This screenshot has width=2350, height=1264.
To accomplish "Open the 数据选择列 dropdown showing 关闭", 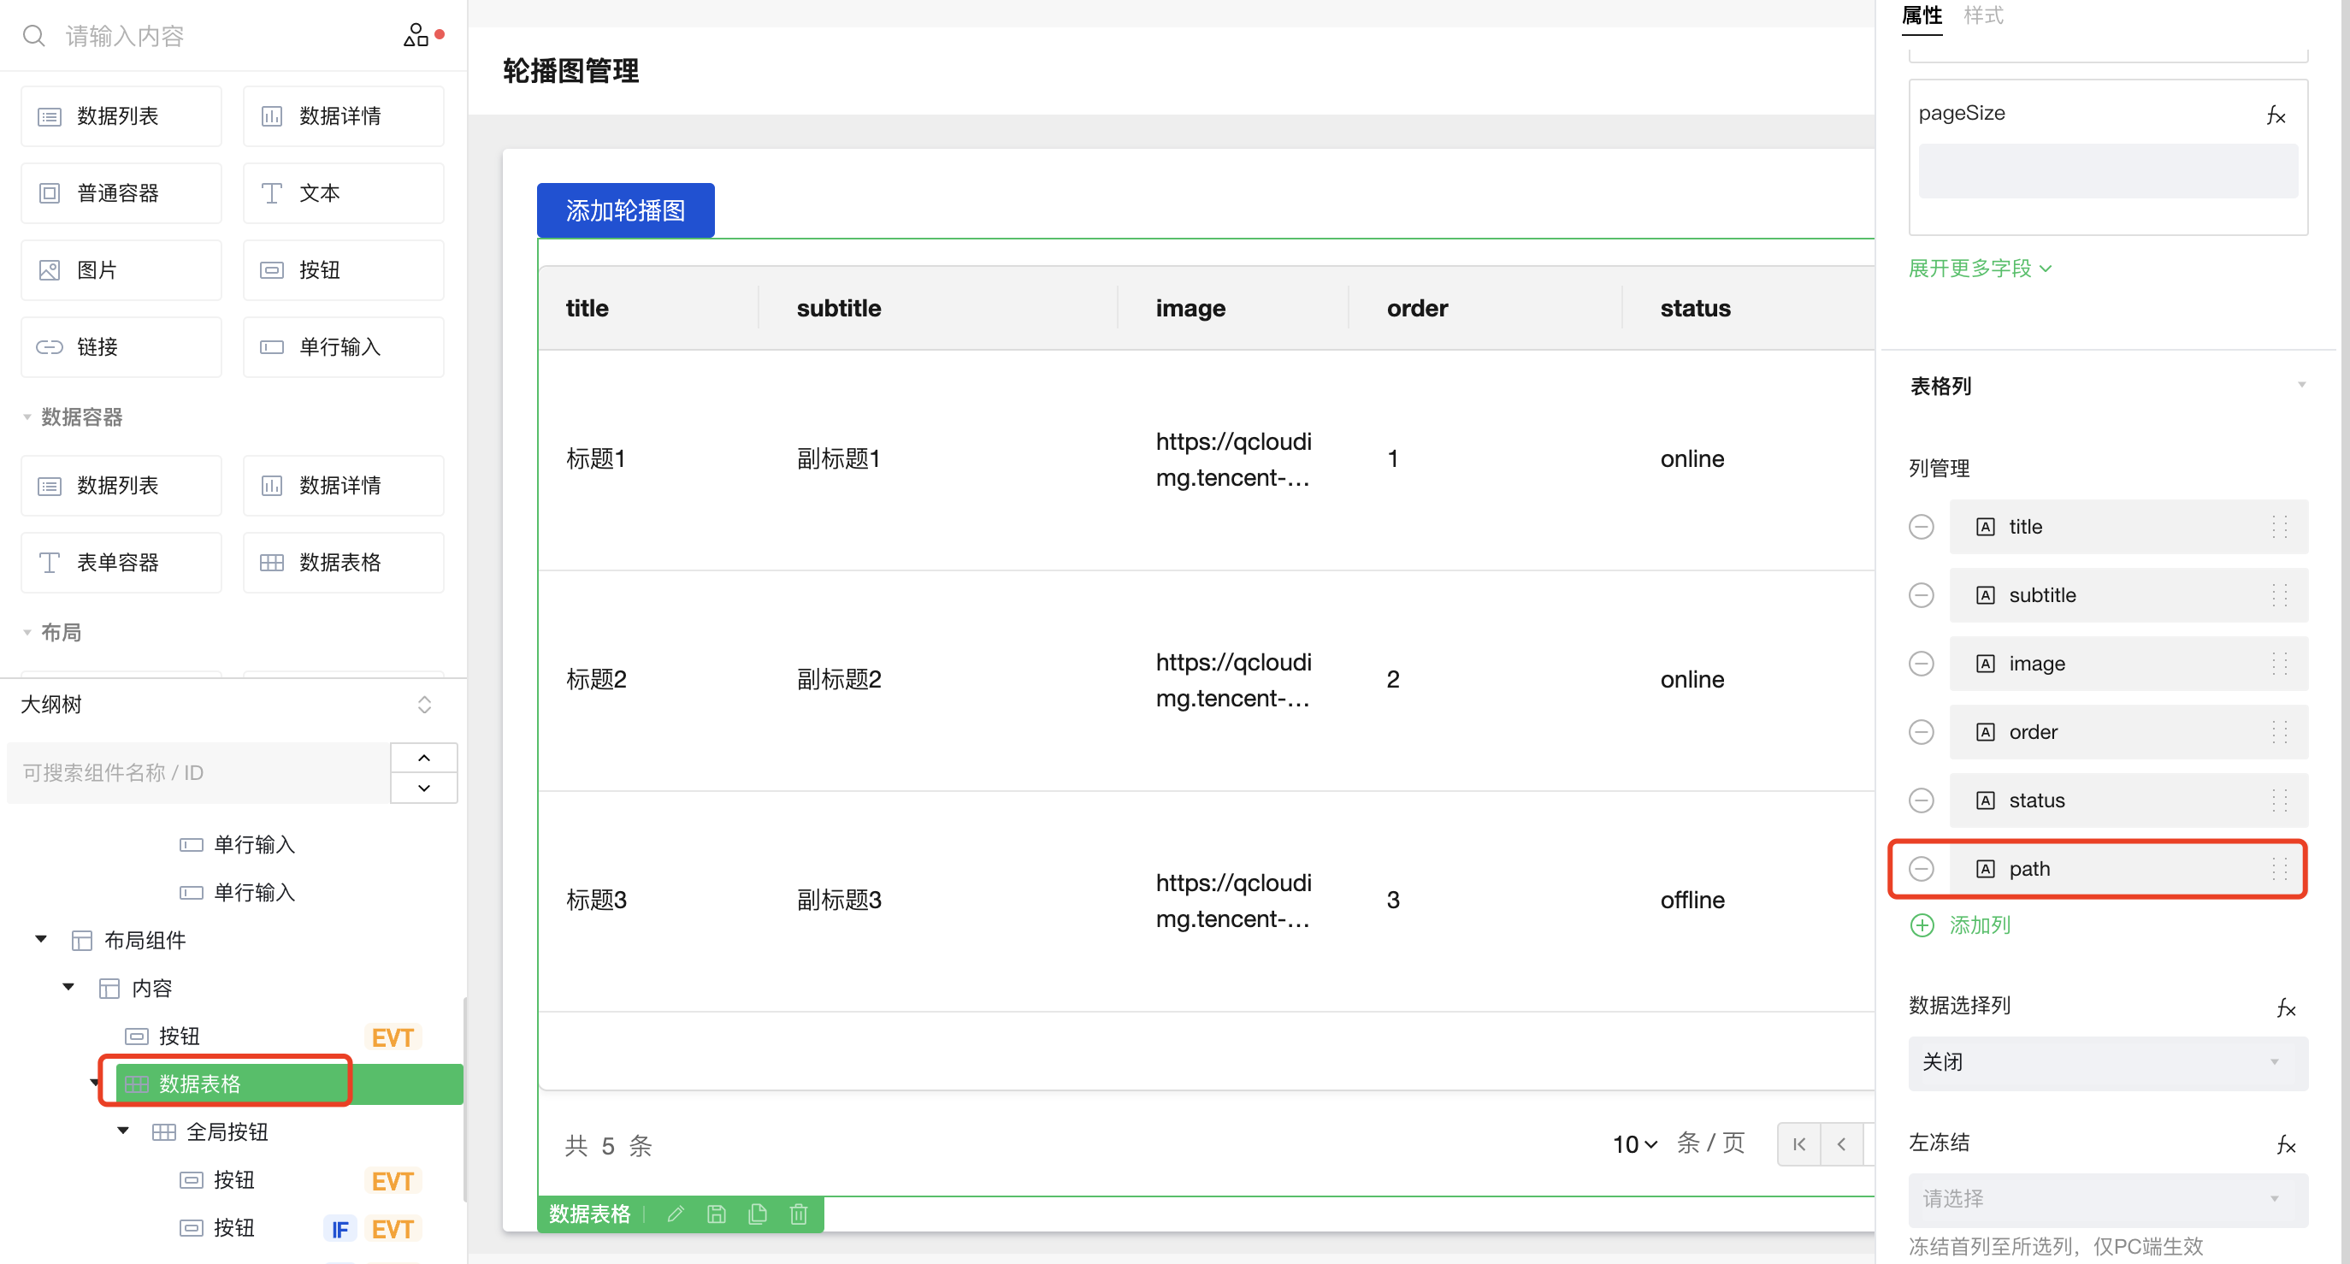I will pyautogui.click(x=2107, y=1062).
